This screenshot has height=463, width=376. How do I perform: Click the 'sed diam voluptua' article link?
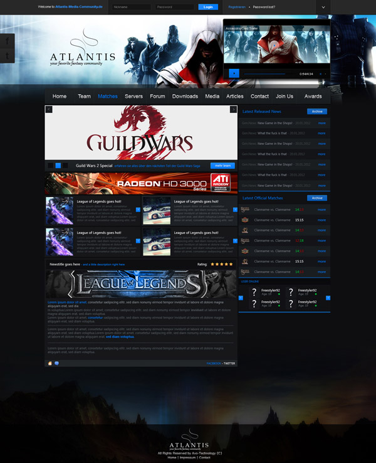click(120, 337)
